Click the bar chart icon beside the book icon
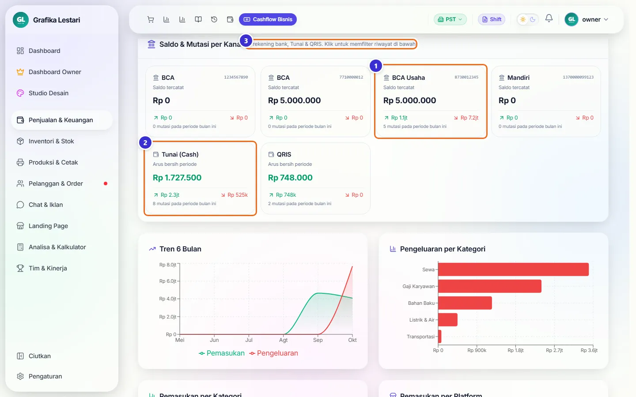Screen dimensions: 636x397 tap(182, 19)
